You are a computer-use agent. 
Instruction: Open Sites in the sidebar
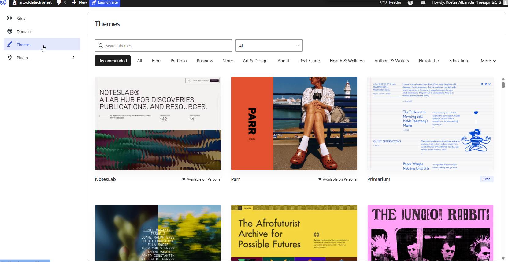(42, 18)
